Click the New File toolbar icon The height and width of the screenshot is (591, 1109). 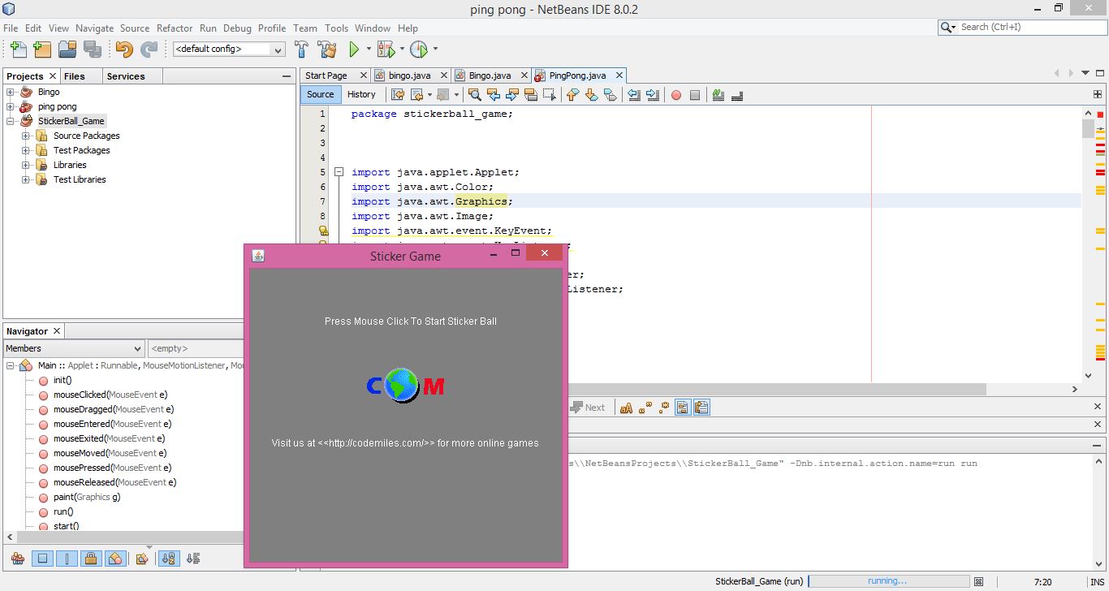click(x=17, y=50)
